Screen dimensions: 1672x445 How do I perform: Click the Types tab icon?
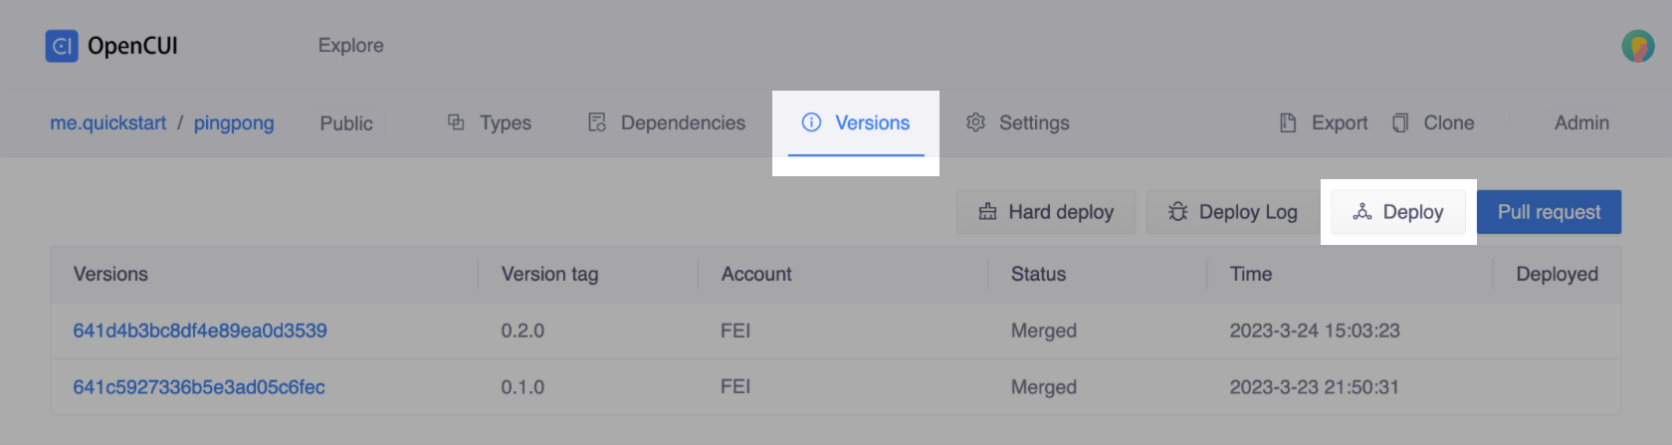click(456, 122)
